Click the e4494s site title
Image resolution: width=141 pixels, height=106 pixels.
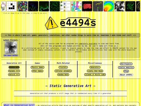click(x=78, y=23)
